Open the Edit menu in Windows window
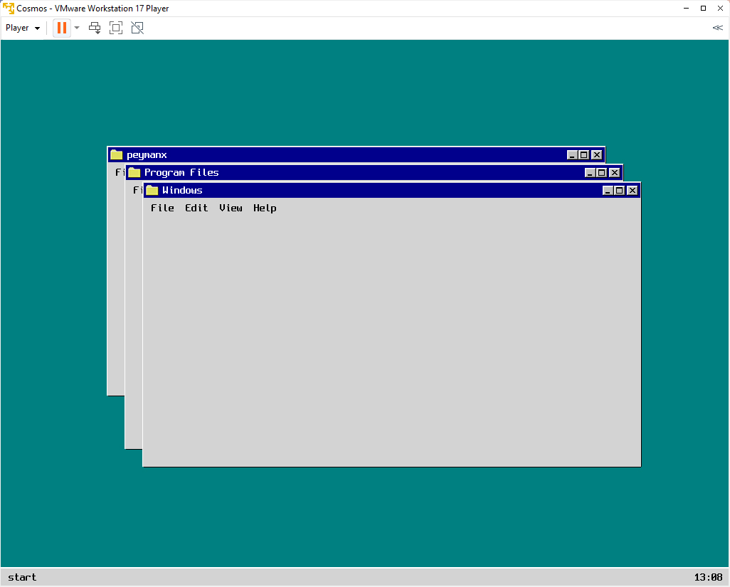The width and height of the screenshot is (730, 587). pos(196,208)
